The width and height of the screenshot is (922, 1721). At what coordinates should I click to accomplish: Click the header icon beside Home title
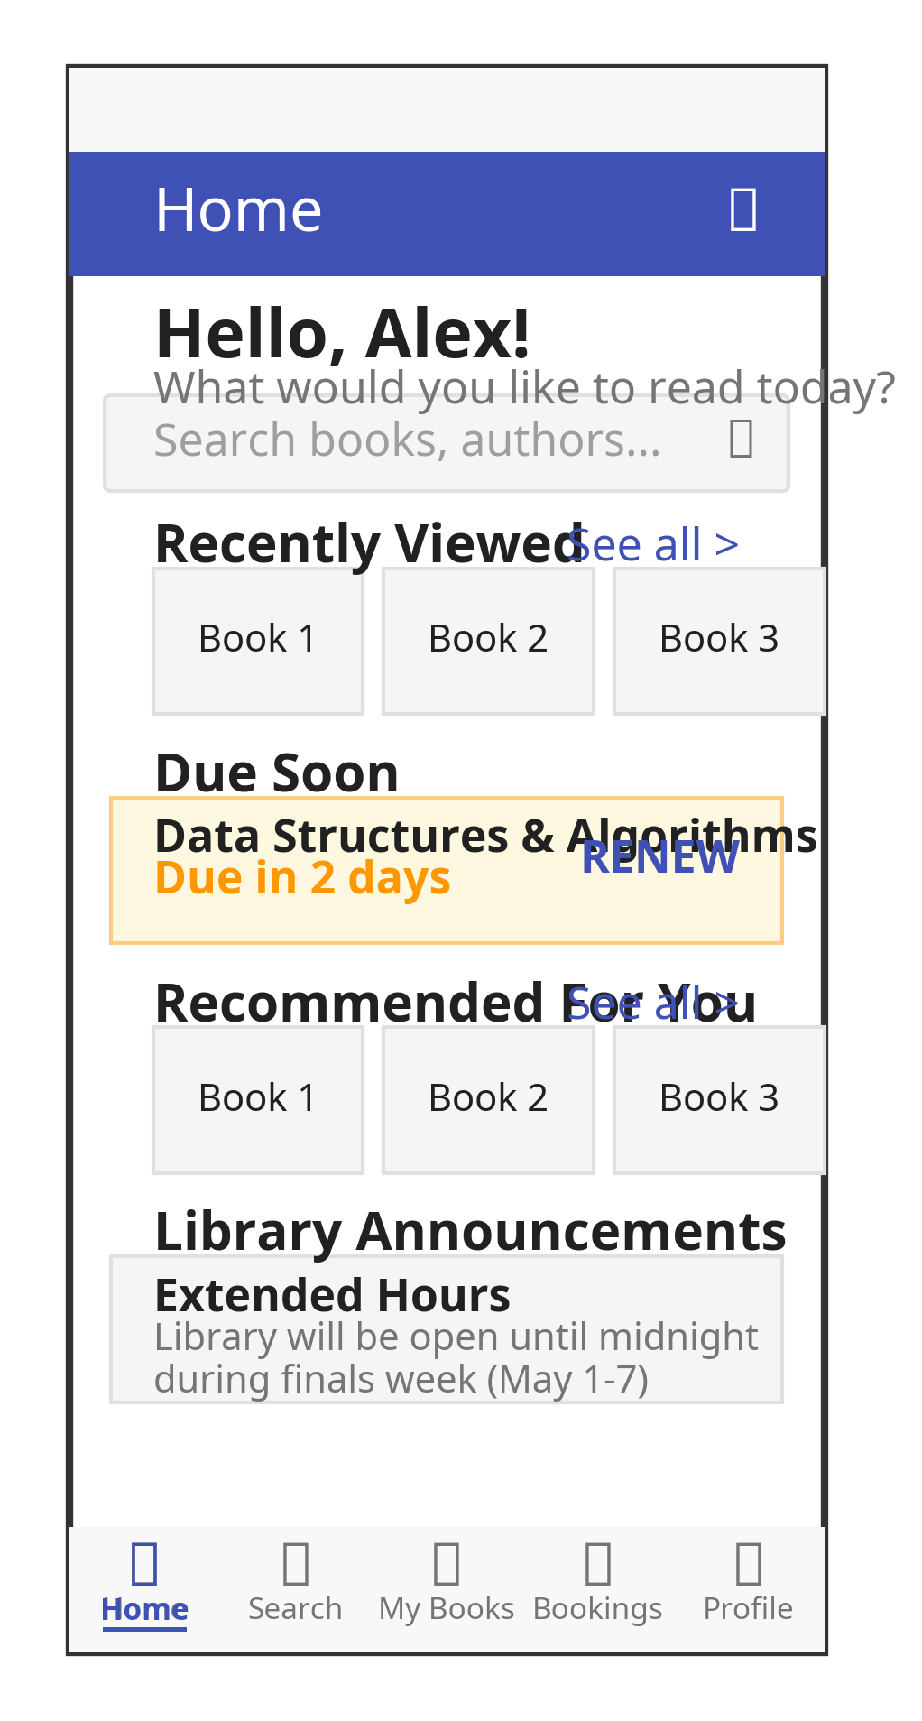pos(742,210)
